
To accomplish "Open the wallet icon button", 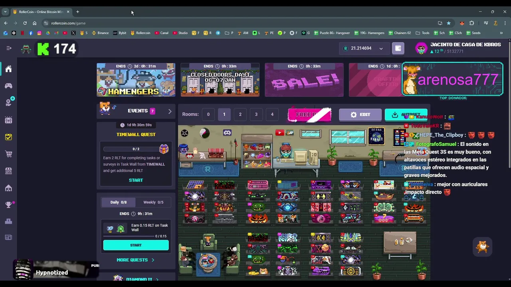I will pyautogui.click(x=398, y=48).
